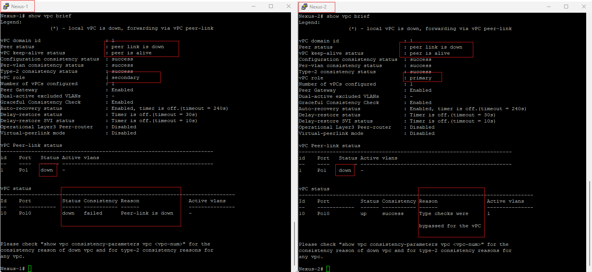
Task: Click the 'Po10' port entry in Nexus-1
Action: point(25,213)
